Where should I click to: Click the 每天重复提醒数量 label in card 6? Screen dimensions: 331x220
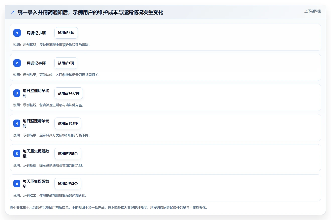pos(36,184)
